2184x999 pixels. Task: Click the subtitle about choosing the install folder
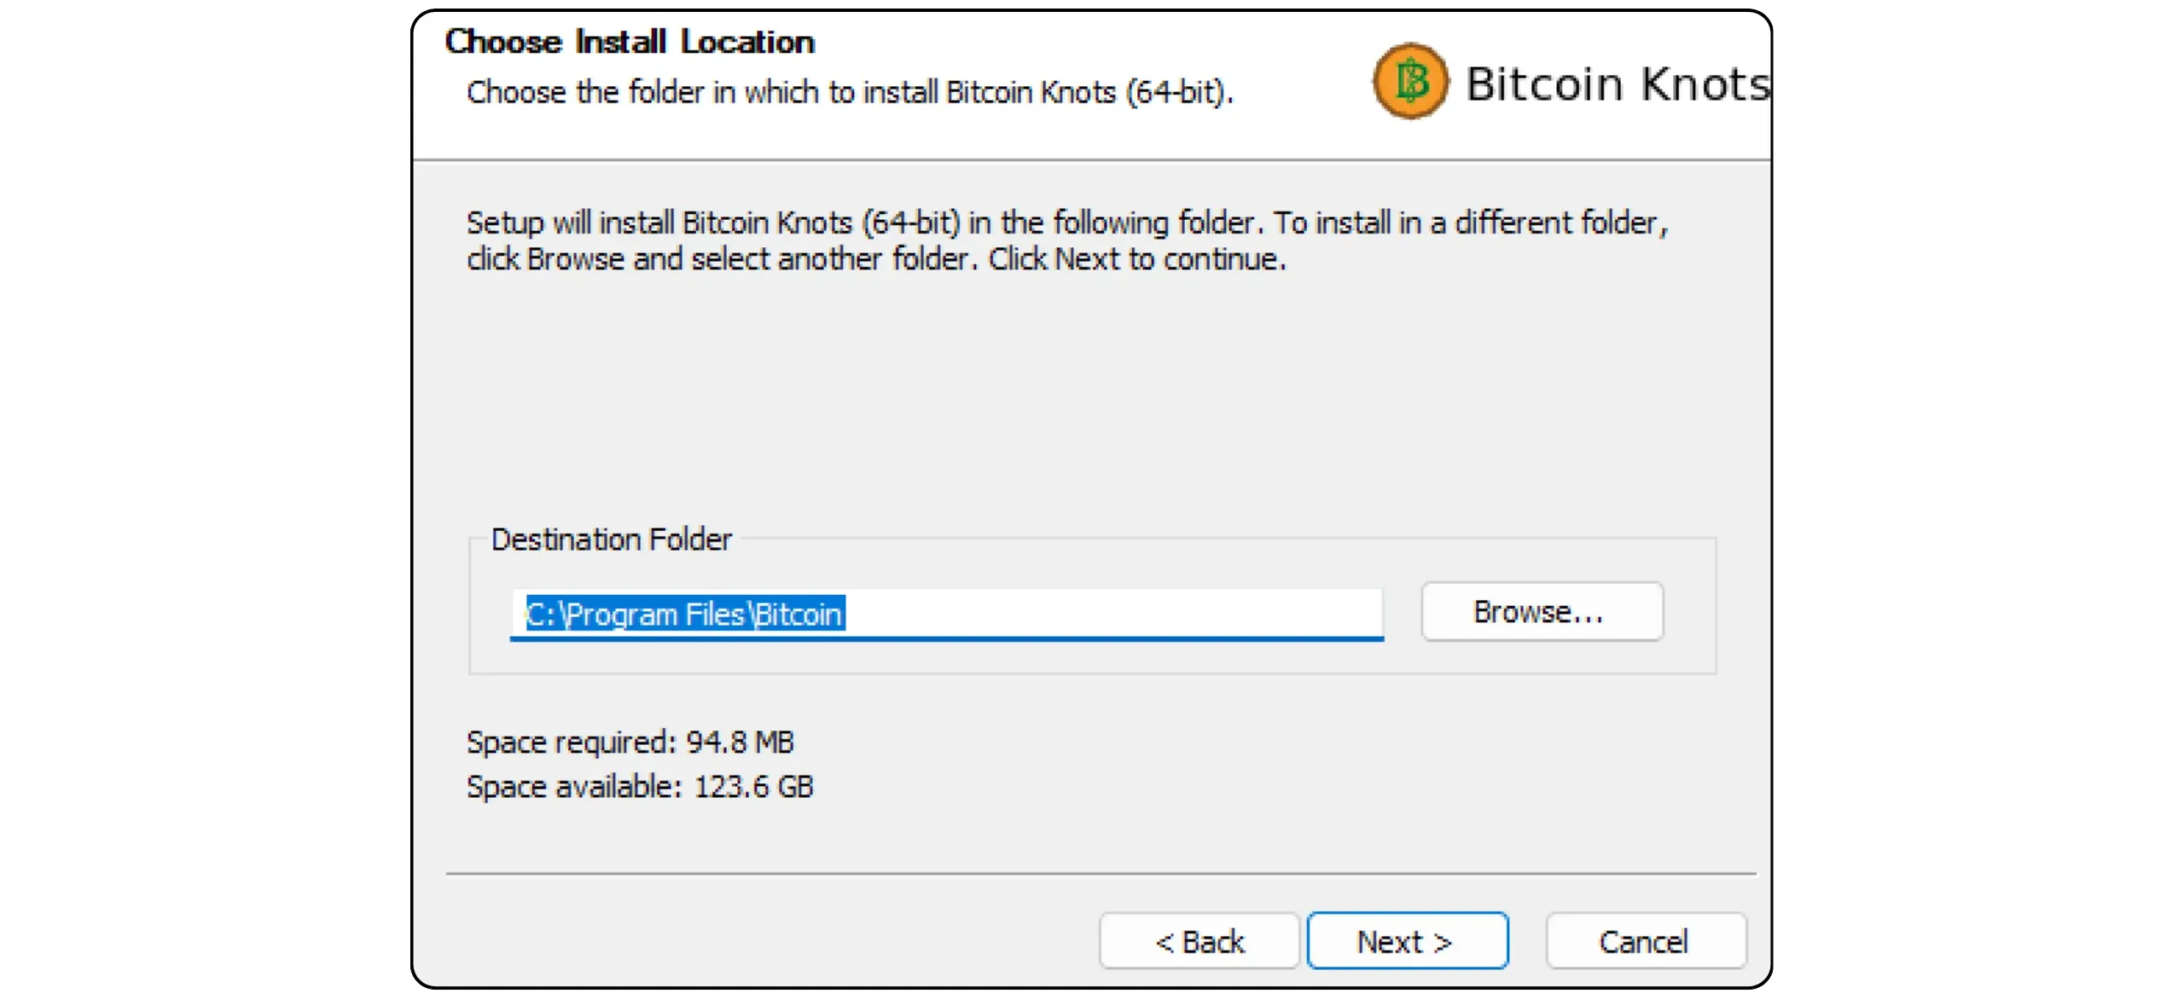(849, 92)
